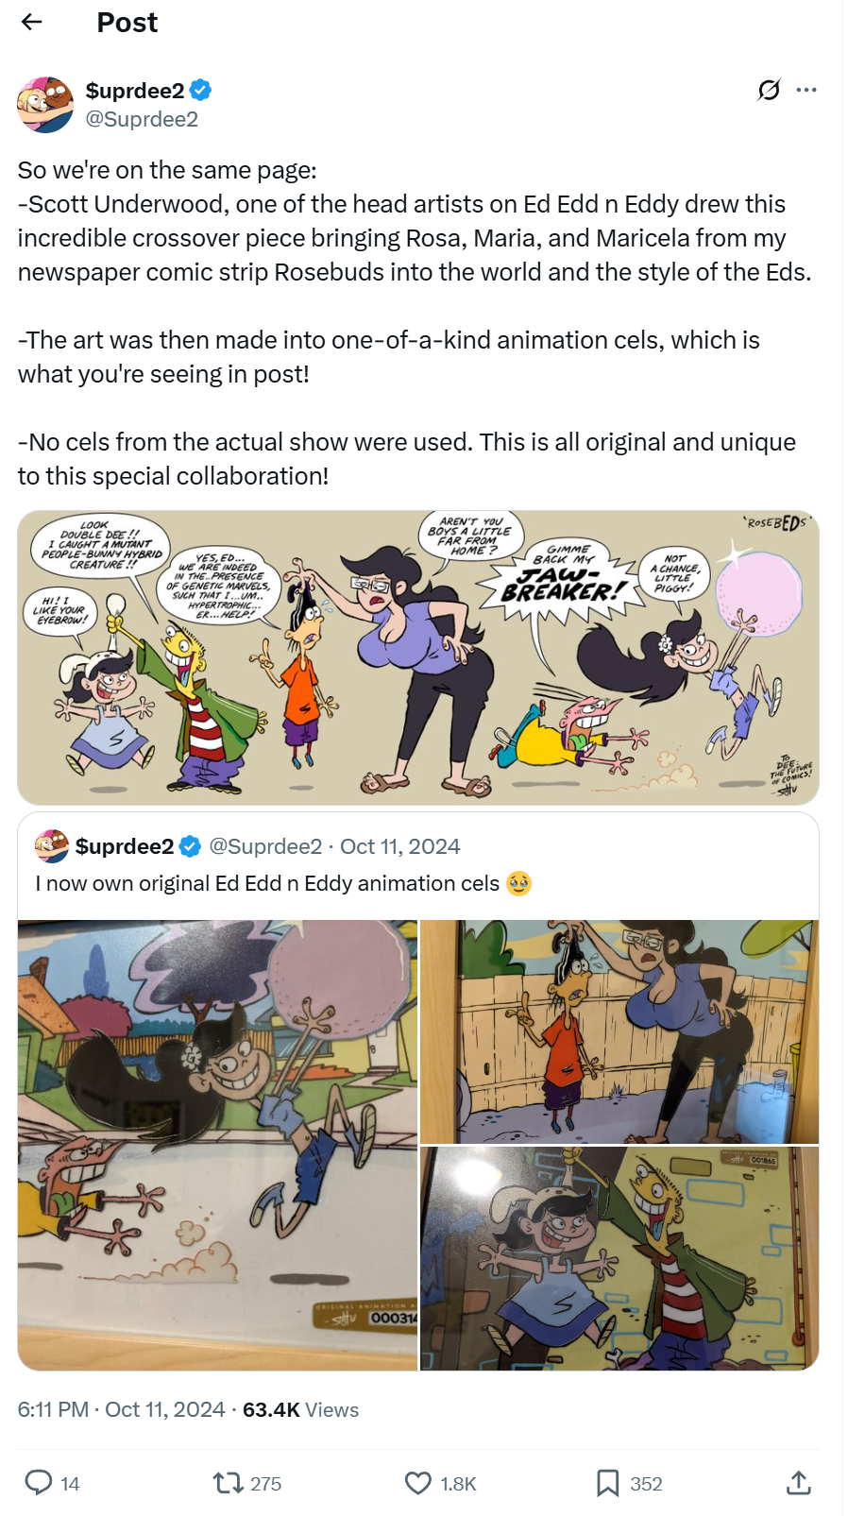
Task: Open cel photo of Ed and little girl
Action: click(x=619, y=1258)
